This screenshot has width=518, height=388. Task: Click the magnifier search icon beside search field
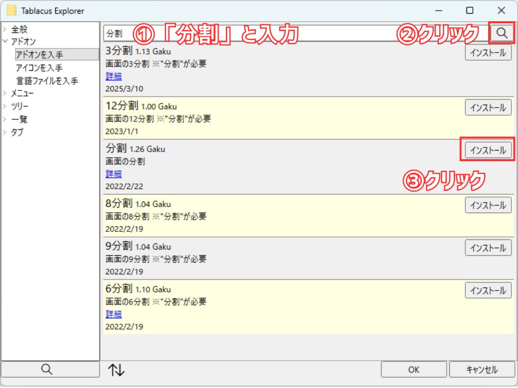click(x=501, y=33)
